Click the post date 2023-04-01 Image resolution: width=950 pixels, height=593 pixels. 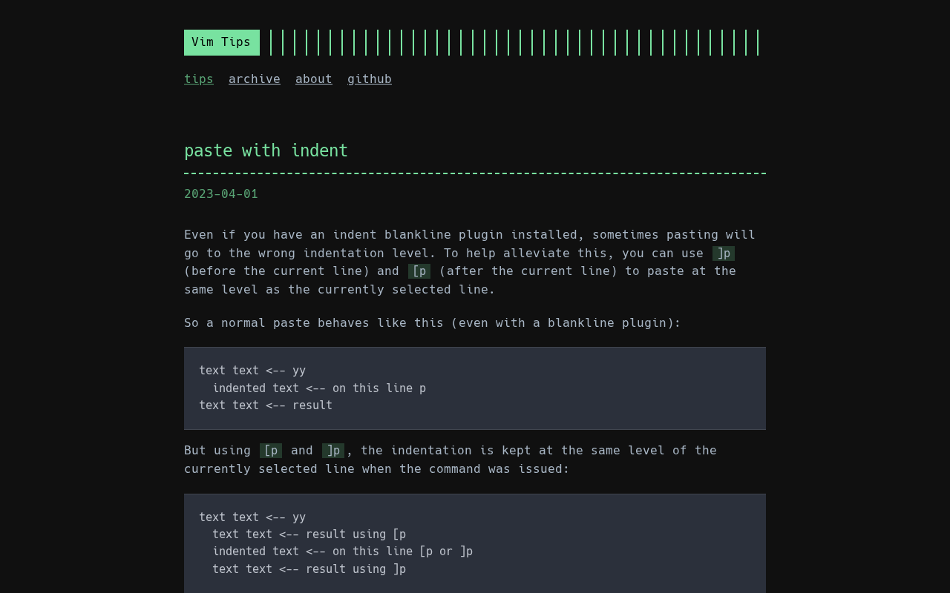click(220, 194)
